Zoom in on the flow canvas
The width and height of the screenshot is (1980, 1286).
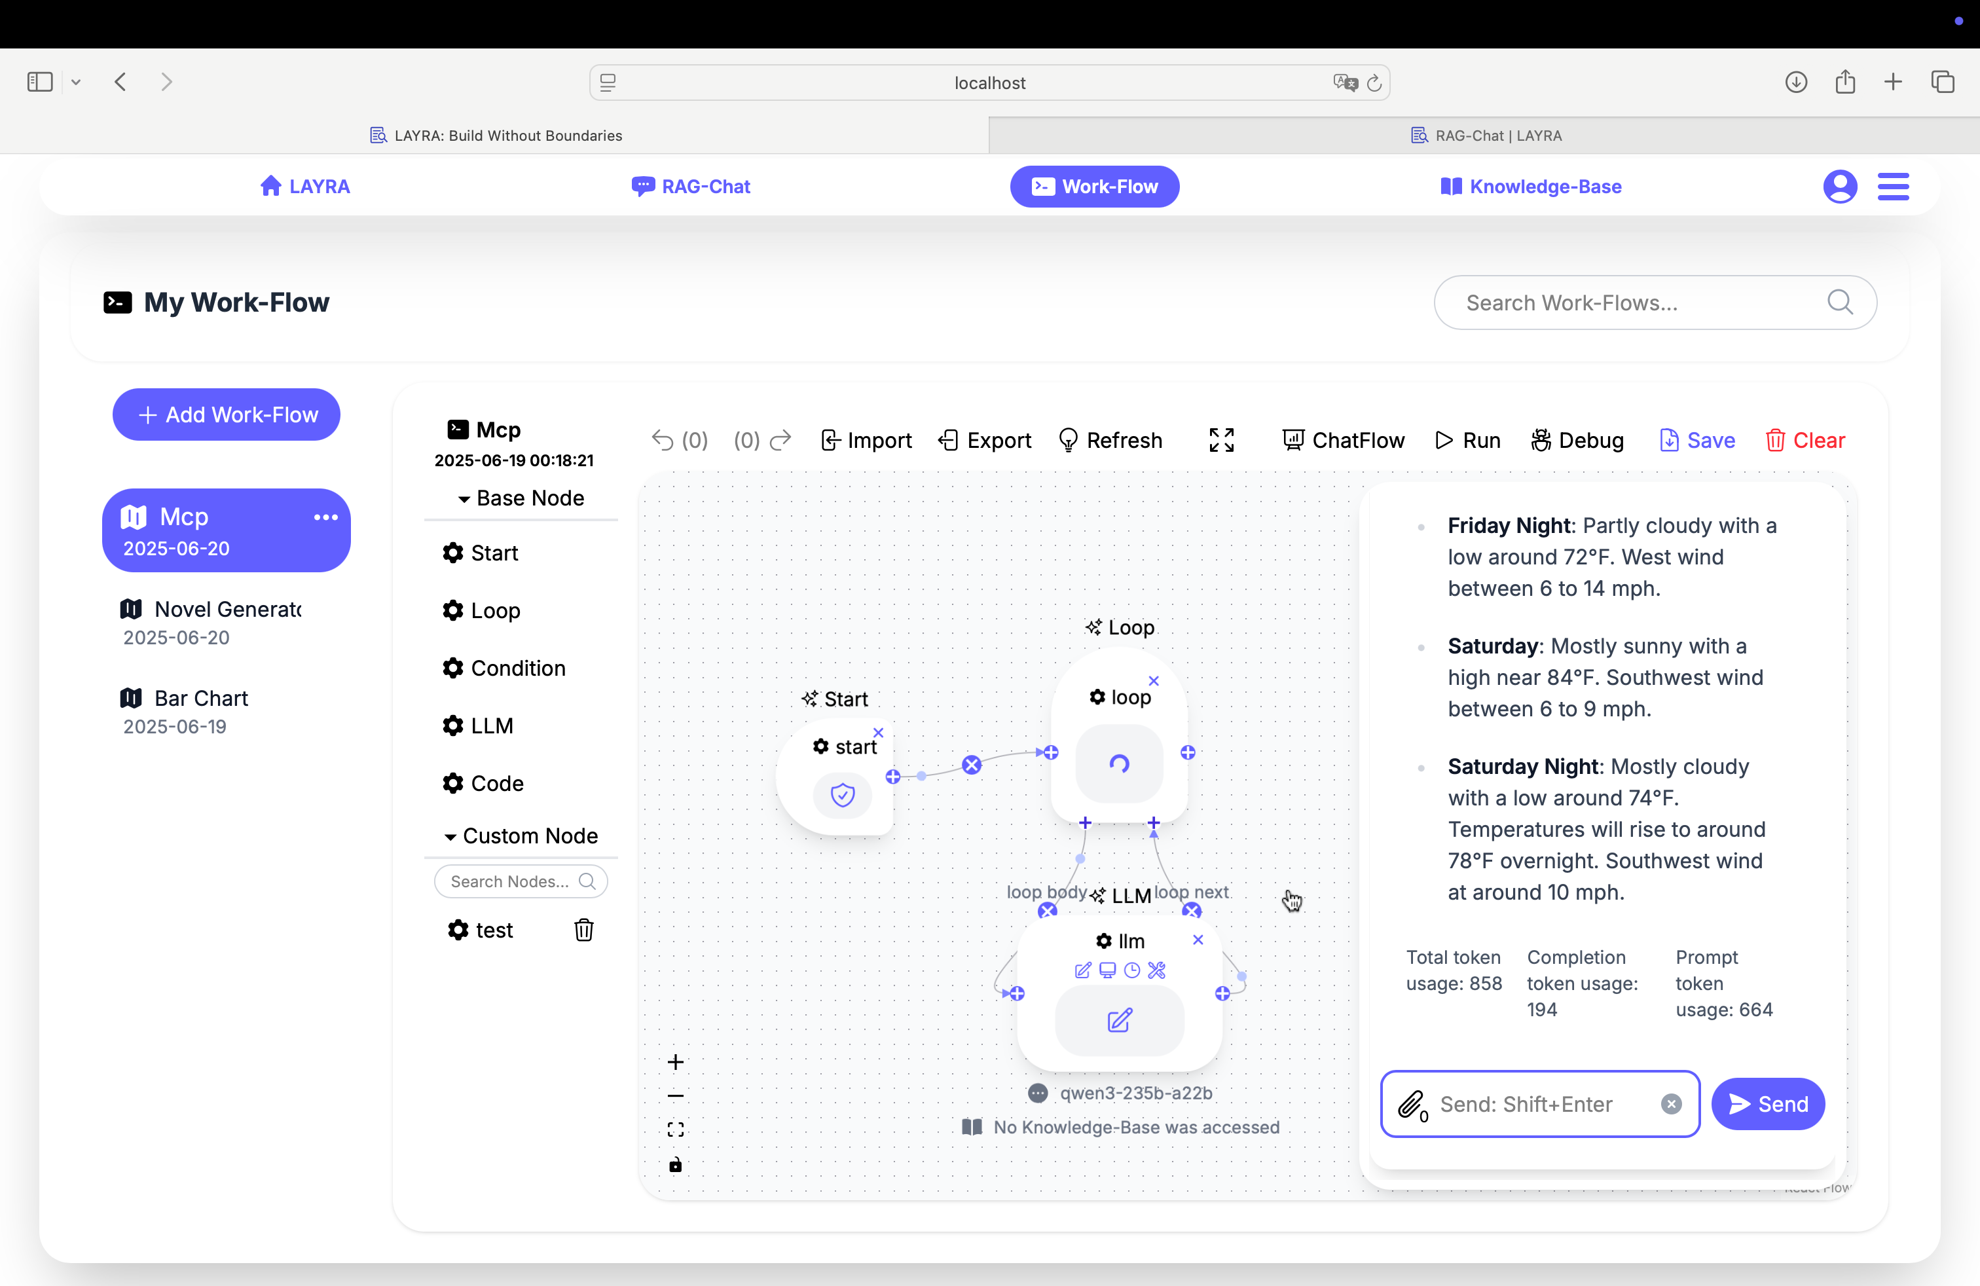point(676,1062)
